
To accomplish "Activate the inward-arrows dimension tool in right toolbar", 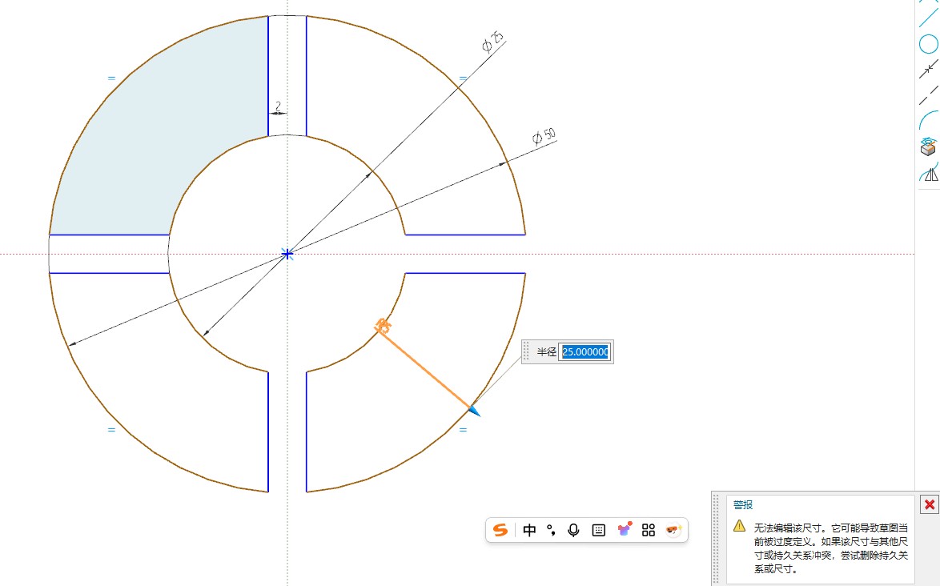I will tap(929, 69).
